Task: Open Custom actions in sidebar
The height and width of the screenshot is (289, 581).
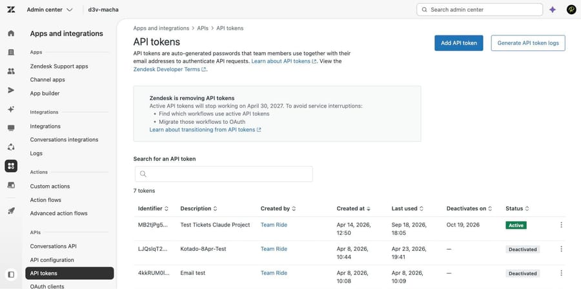Action: click(50, 186)
